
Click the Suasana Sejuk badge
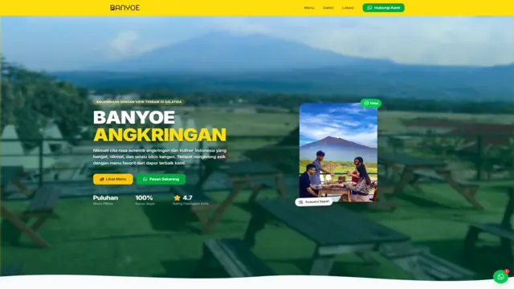coord(314,201)
